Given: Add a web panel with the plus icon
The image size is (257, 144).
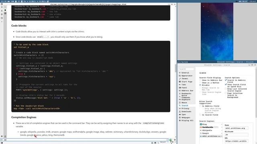Looking at the screenshot, I should [2, 22].
